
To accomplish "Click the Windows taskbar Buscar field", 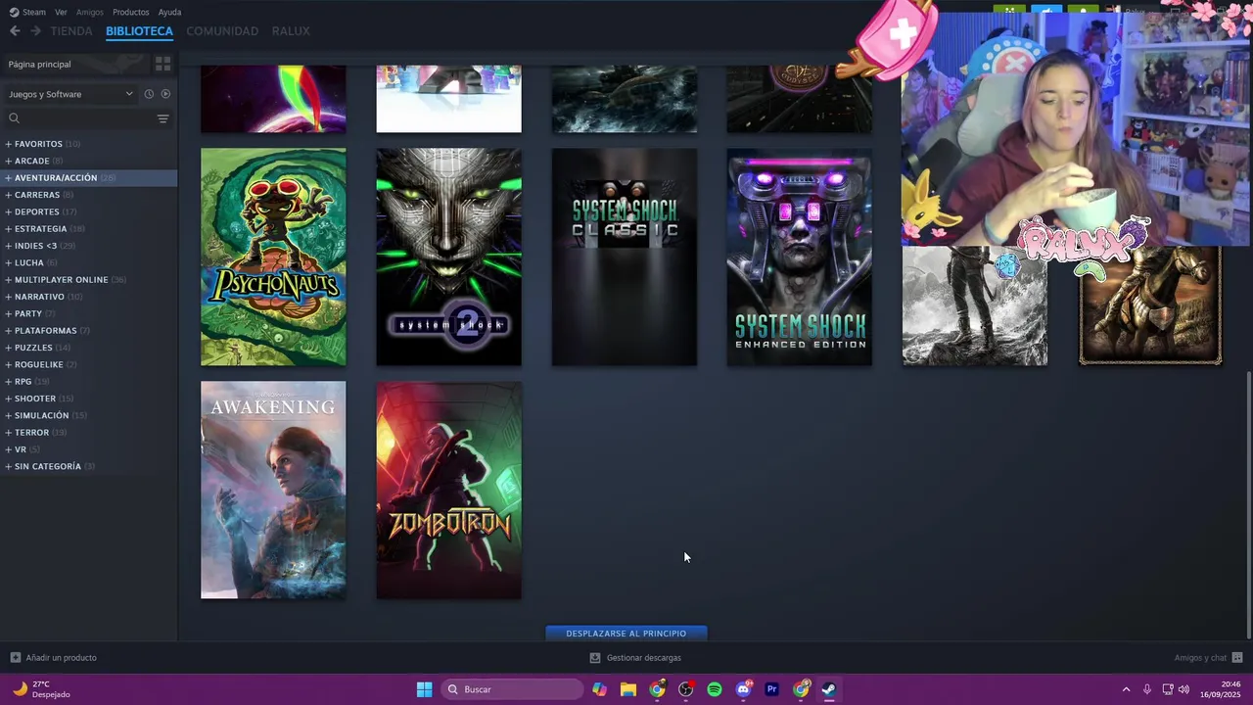I will click(512, 689).
